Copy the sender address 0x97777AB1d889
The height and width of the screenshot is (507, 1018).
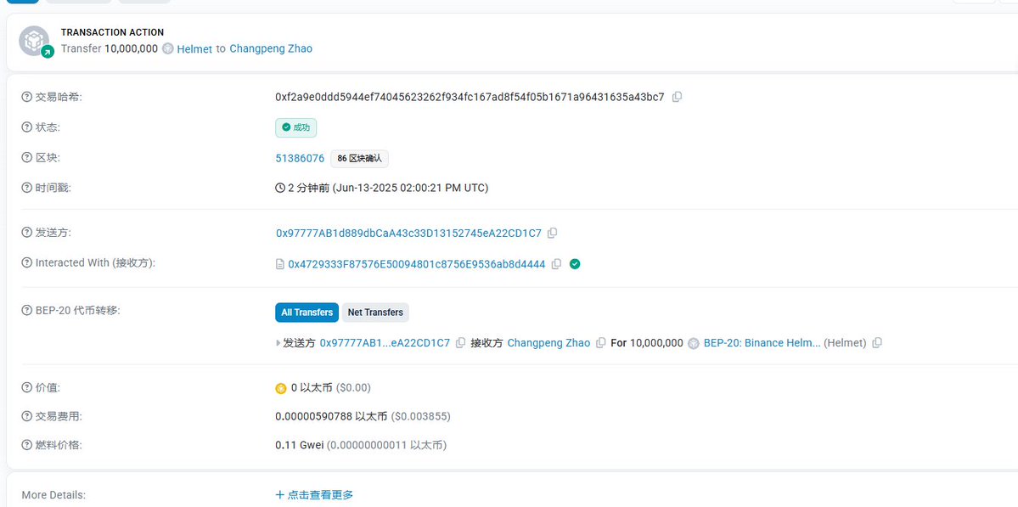pyautogui.click(x=553, y=233)
